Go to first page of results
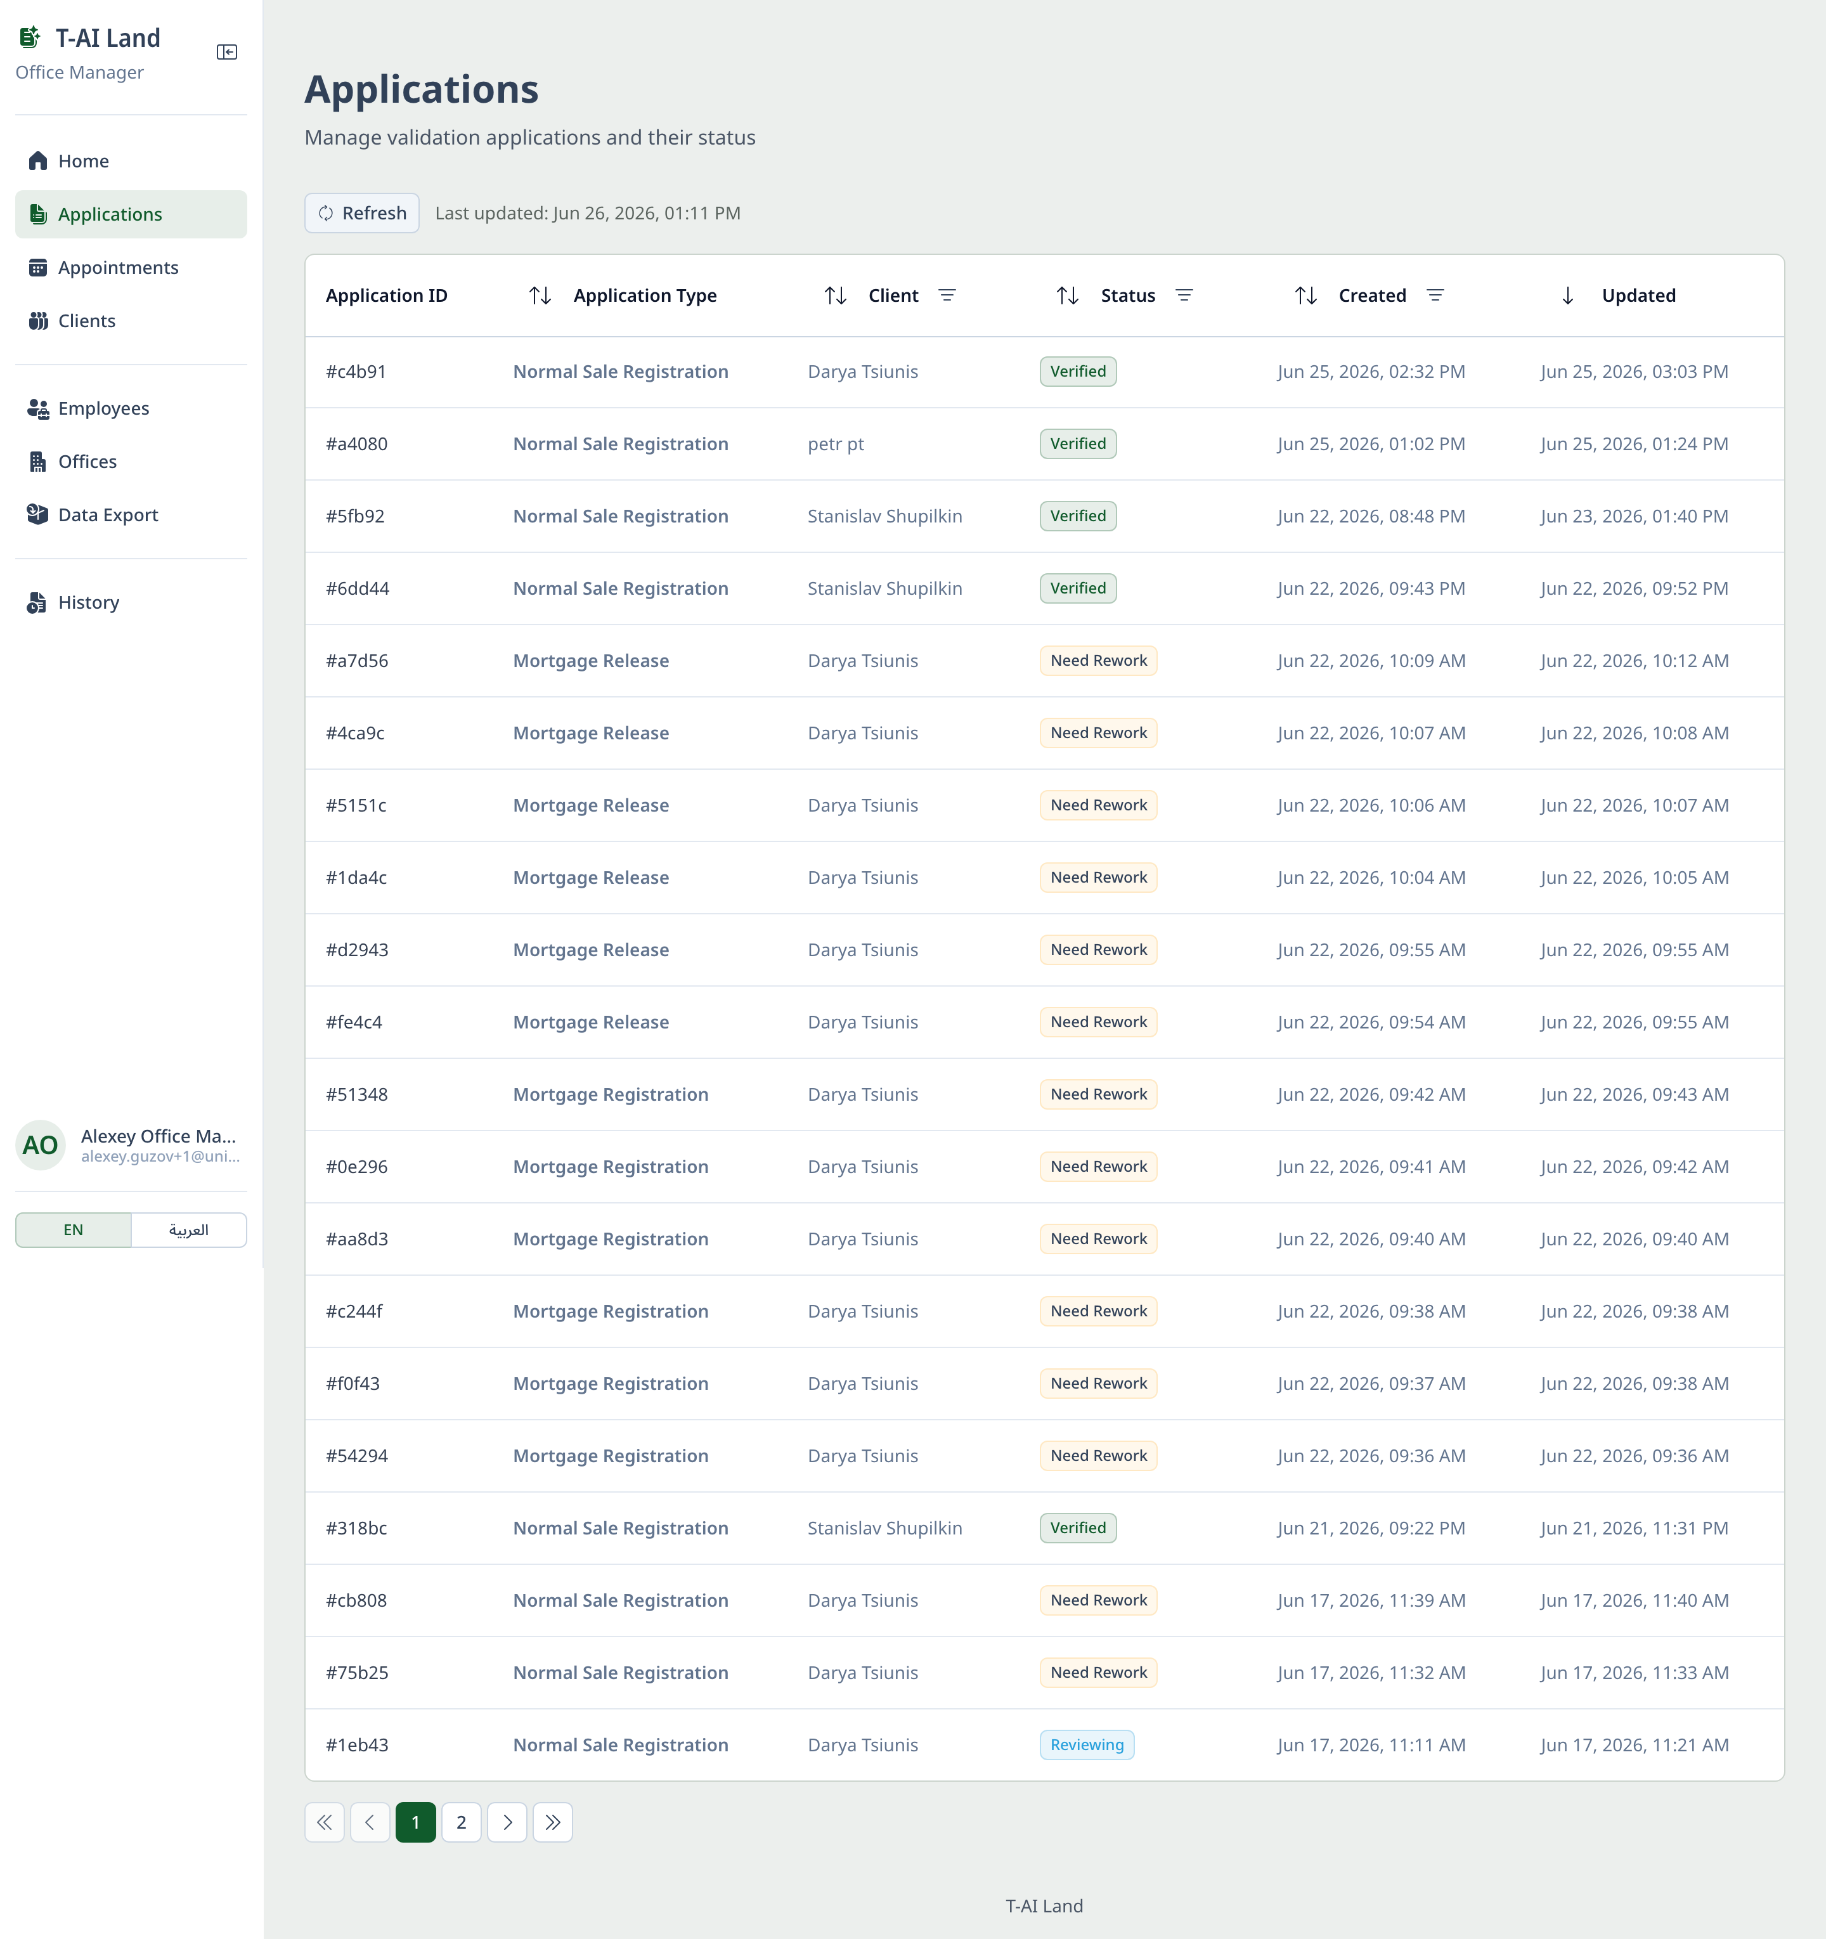 tap(325, 1822)
